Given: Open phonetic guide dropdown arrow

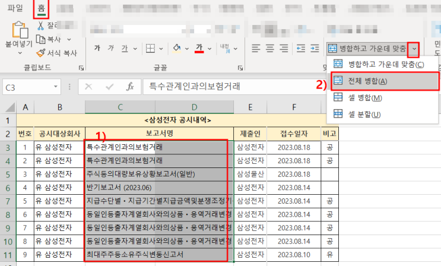Looking at the screenshot, I should coord(236,49).
